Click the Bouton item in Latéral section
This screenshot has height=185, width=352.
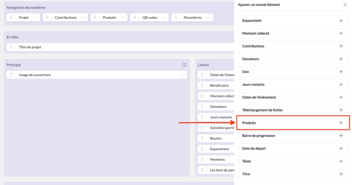216,139
